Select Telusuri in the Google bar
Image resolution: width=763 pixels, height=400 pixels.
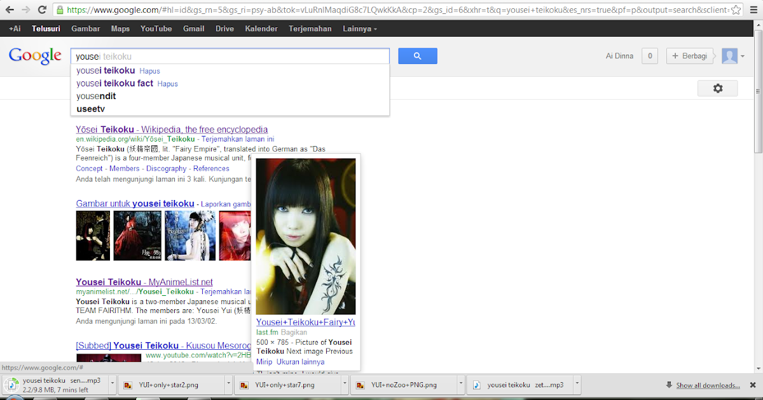(x=46, y=29)
